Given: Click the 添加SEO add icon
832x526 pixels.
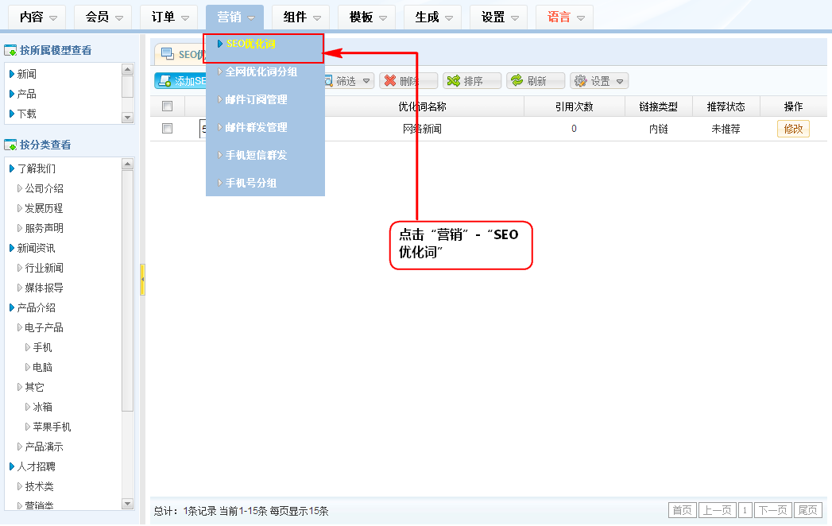Looking at the screenshot, I should pos(164,81).
